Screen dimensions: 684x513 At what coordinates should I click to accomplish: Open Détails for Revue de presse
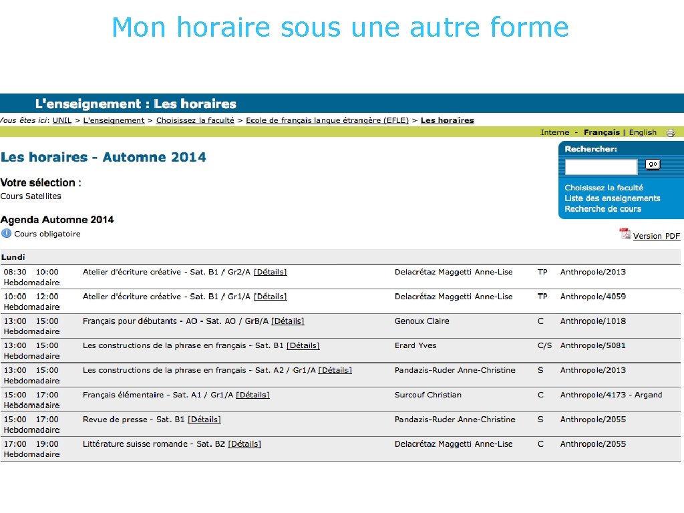[204, 419]
